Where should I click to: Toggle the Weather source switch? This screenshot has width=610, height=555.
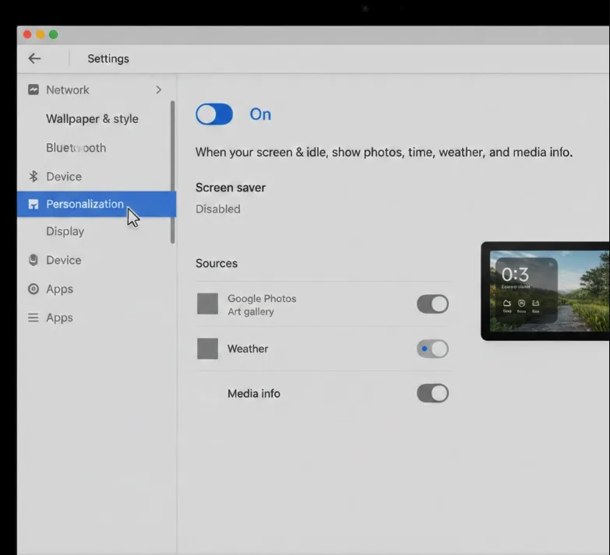(x=432, y=349)
